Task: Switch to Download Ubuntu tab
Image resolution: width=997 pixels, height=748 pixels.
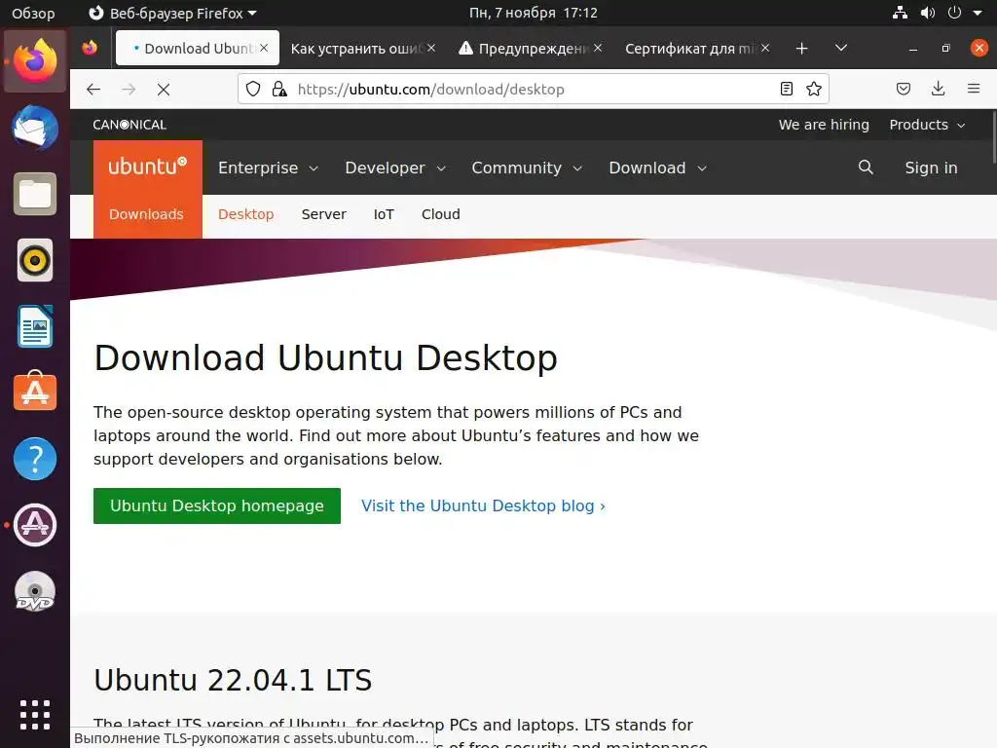Action: (197, 49)
